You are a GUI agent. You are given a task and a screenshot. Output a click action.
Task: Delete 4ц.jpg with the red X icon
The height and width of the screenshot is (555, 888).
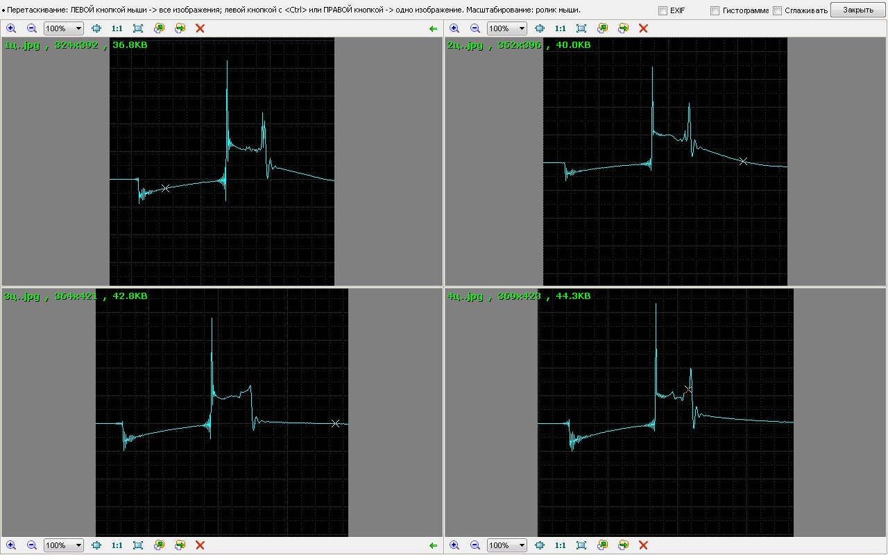click(644, 545)
